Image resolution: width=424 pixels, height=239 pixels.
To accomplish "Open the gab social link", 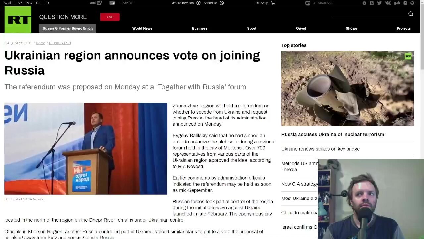I will (x=397, y=3).
